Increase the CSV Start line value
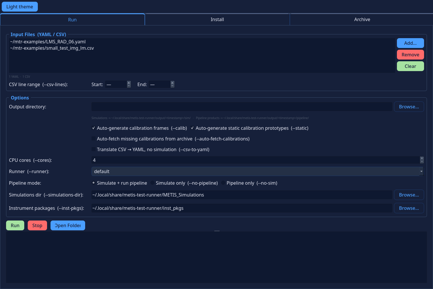 (129, 83)
